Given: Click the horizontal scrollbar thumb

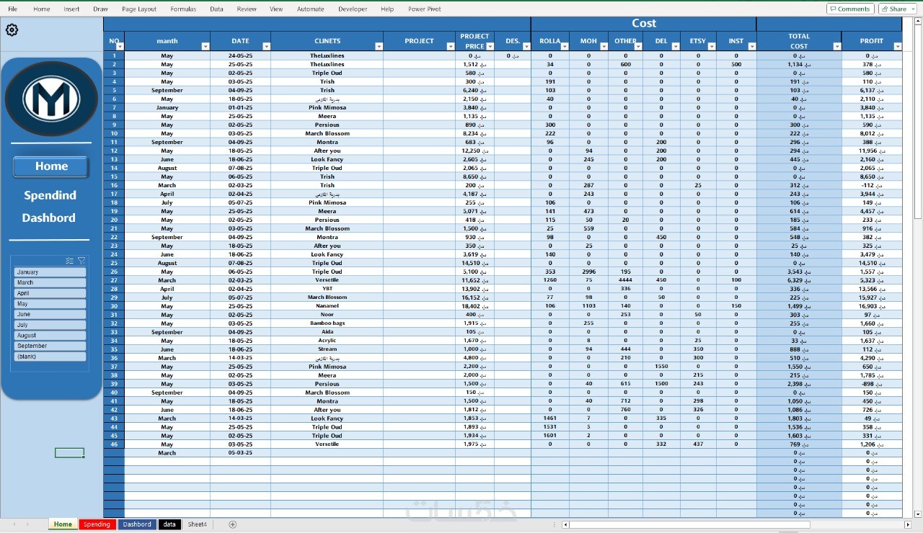Looking at the screenshot, I should (690, 524).
